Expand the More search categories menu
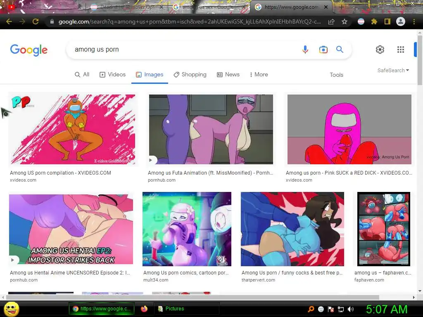This screenshot has height=317, width=423. [259, 74]
